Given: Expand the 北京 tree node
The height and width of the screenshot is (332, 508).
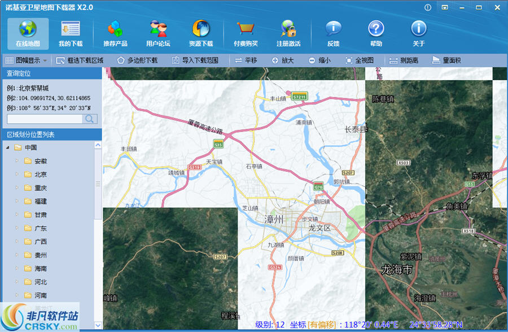Looking at the screenshot, I should click(x=17, y=174).
